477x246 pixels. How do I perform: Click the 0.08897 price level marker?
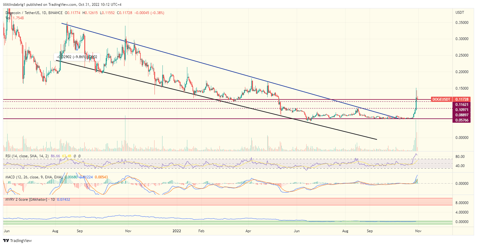461,115
